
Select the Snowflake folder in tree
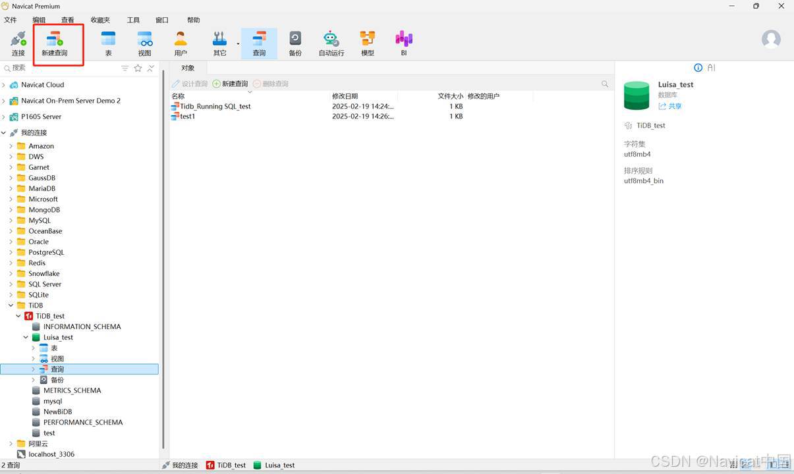tap(43, 274)
